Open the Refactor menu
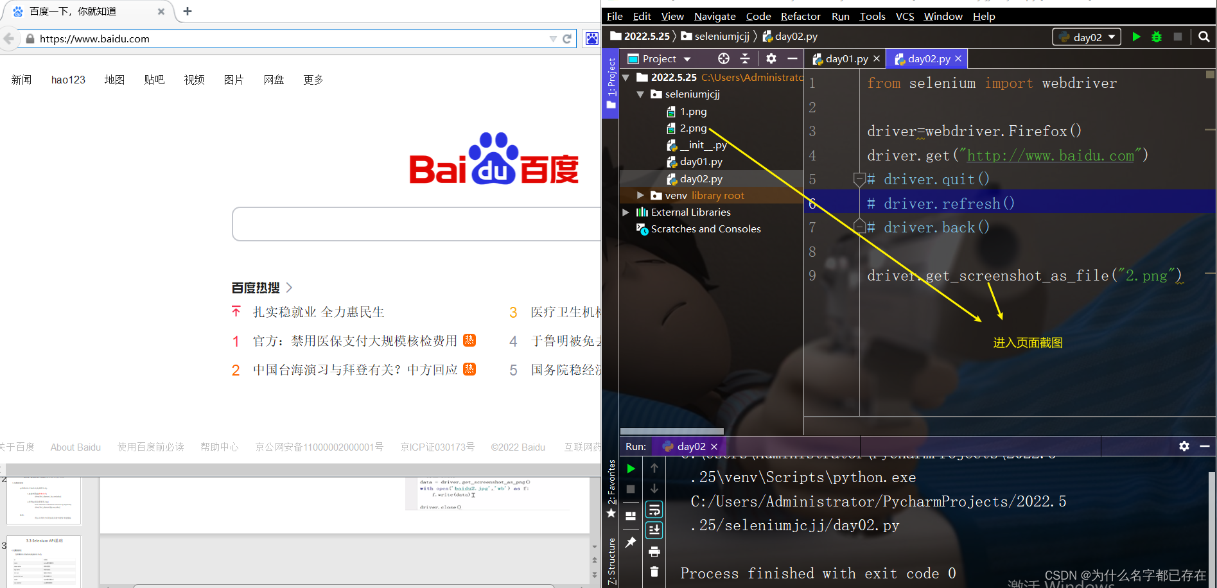This screenshot has width=1217, height=588. tap(800, 16)
